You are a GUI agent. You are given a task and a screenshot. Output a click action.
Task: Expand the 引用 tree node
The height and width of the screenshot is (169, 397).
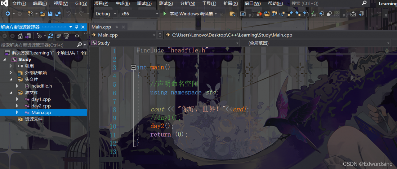pyautogui.click(x=11, y=66)
